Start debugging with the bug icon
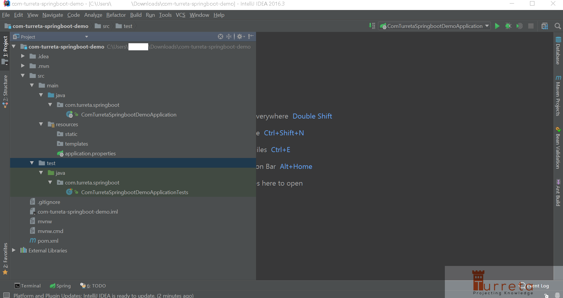Screen dimensions: 563x298 point(508,26)
